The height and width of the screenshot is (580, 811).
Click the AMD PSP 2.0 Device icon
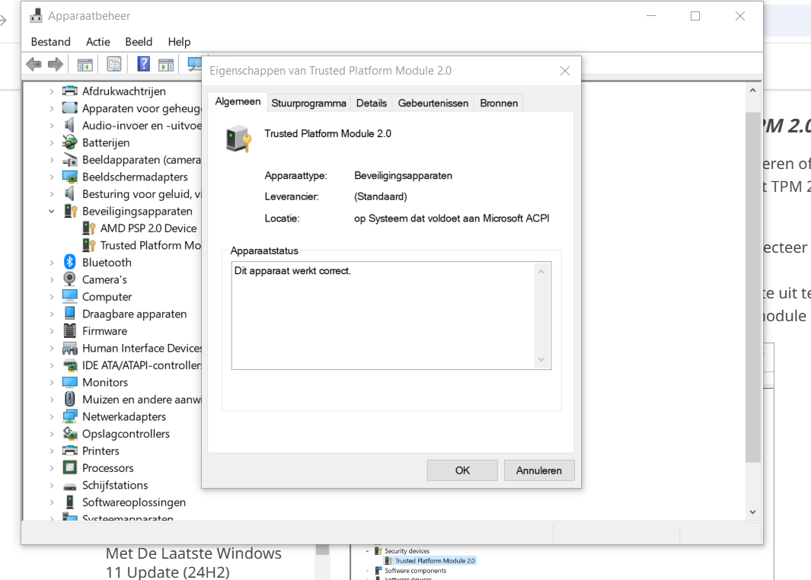[x=88, y=228]
